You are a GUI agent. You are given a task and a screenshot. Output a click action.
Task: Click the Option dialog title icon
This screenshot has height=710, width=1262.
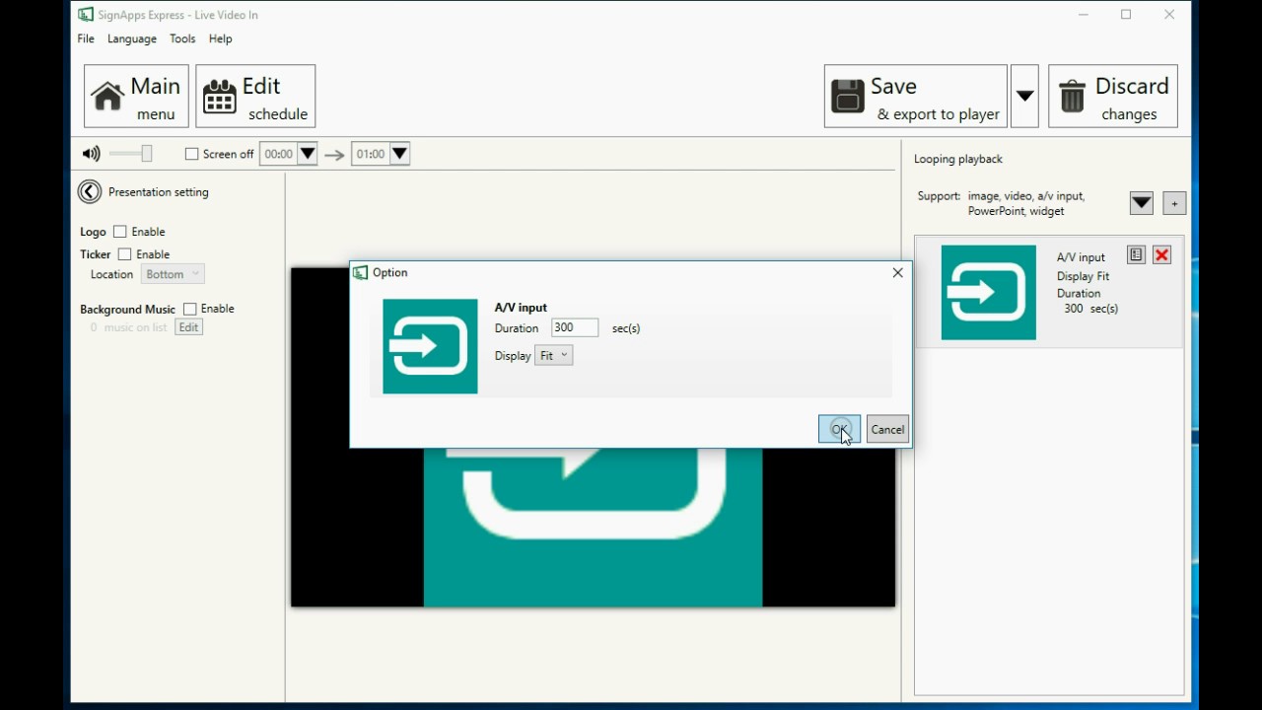361,273
